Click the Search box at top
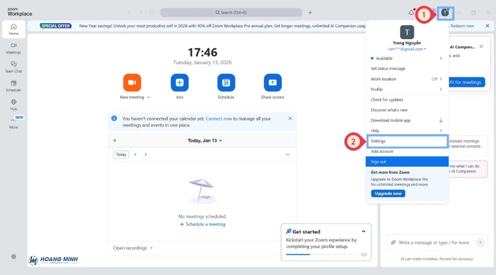 click(231, 12)
